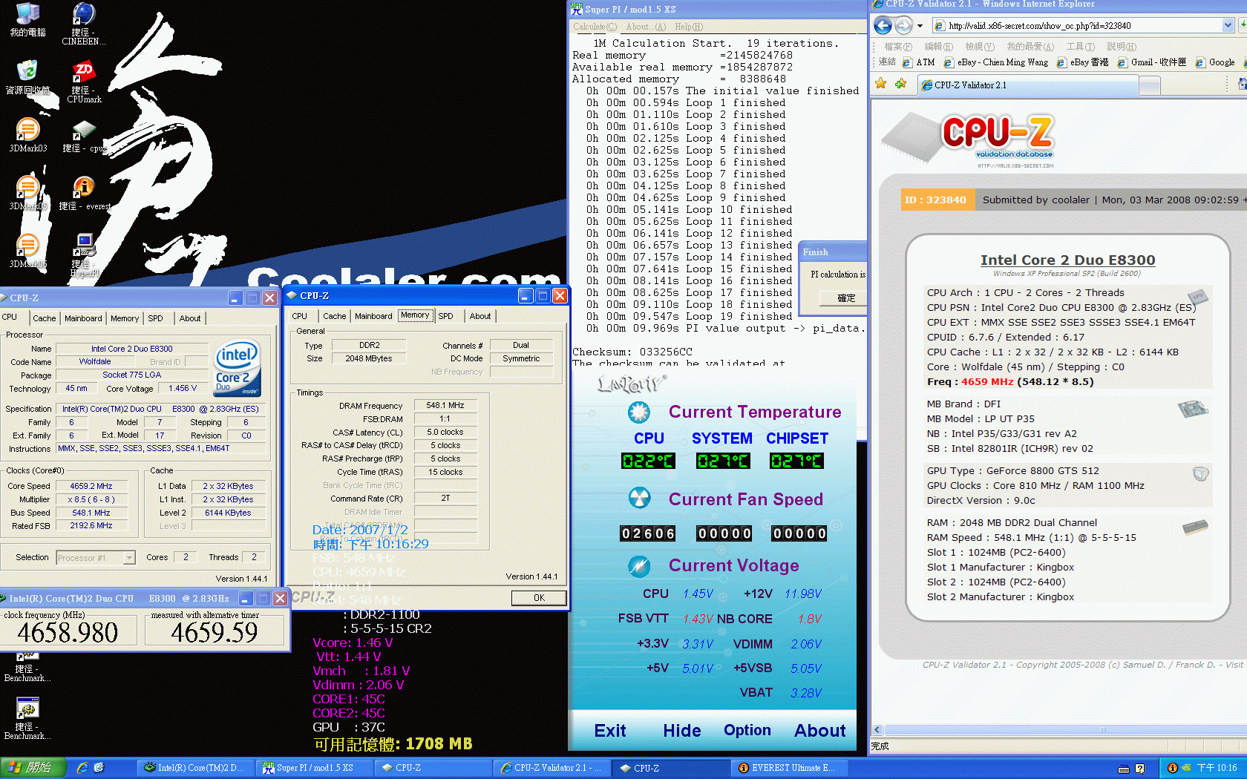Switch to Cache tab in left CPU-Z
1247x779 pixels.
44,318
